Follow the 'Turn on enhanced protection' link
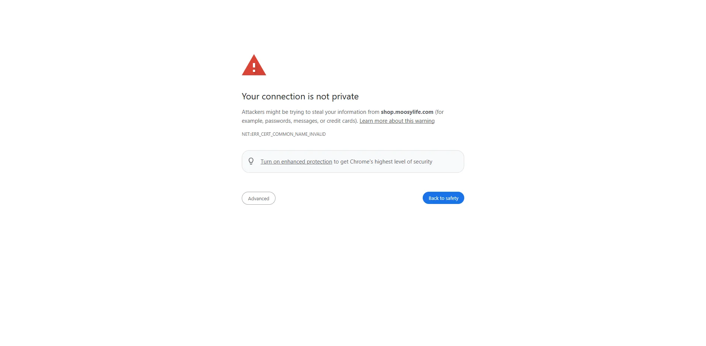706x346 pixels. (x=296, y=162)
